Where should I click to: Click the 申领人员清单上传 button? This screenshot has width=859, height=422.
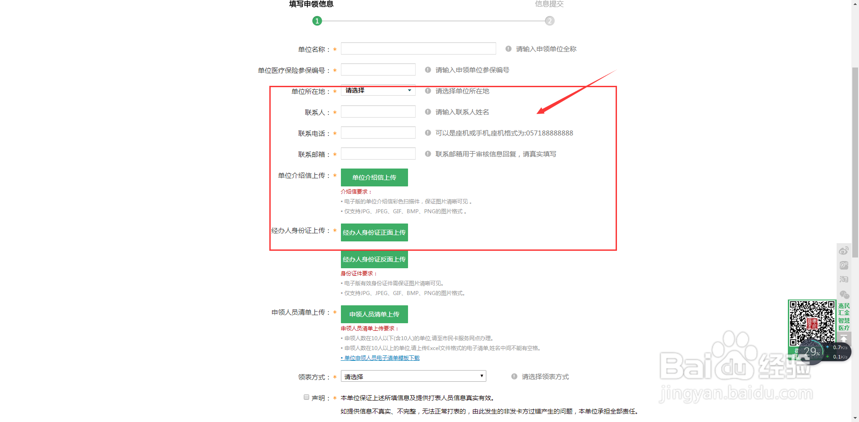374,314
